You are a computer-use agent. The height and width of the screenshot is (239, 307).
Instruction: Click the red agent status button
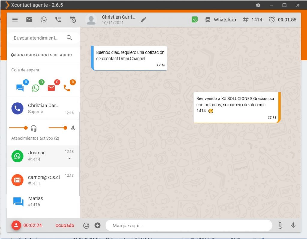pos(16,225)
